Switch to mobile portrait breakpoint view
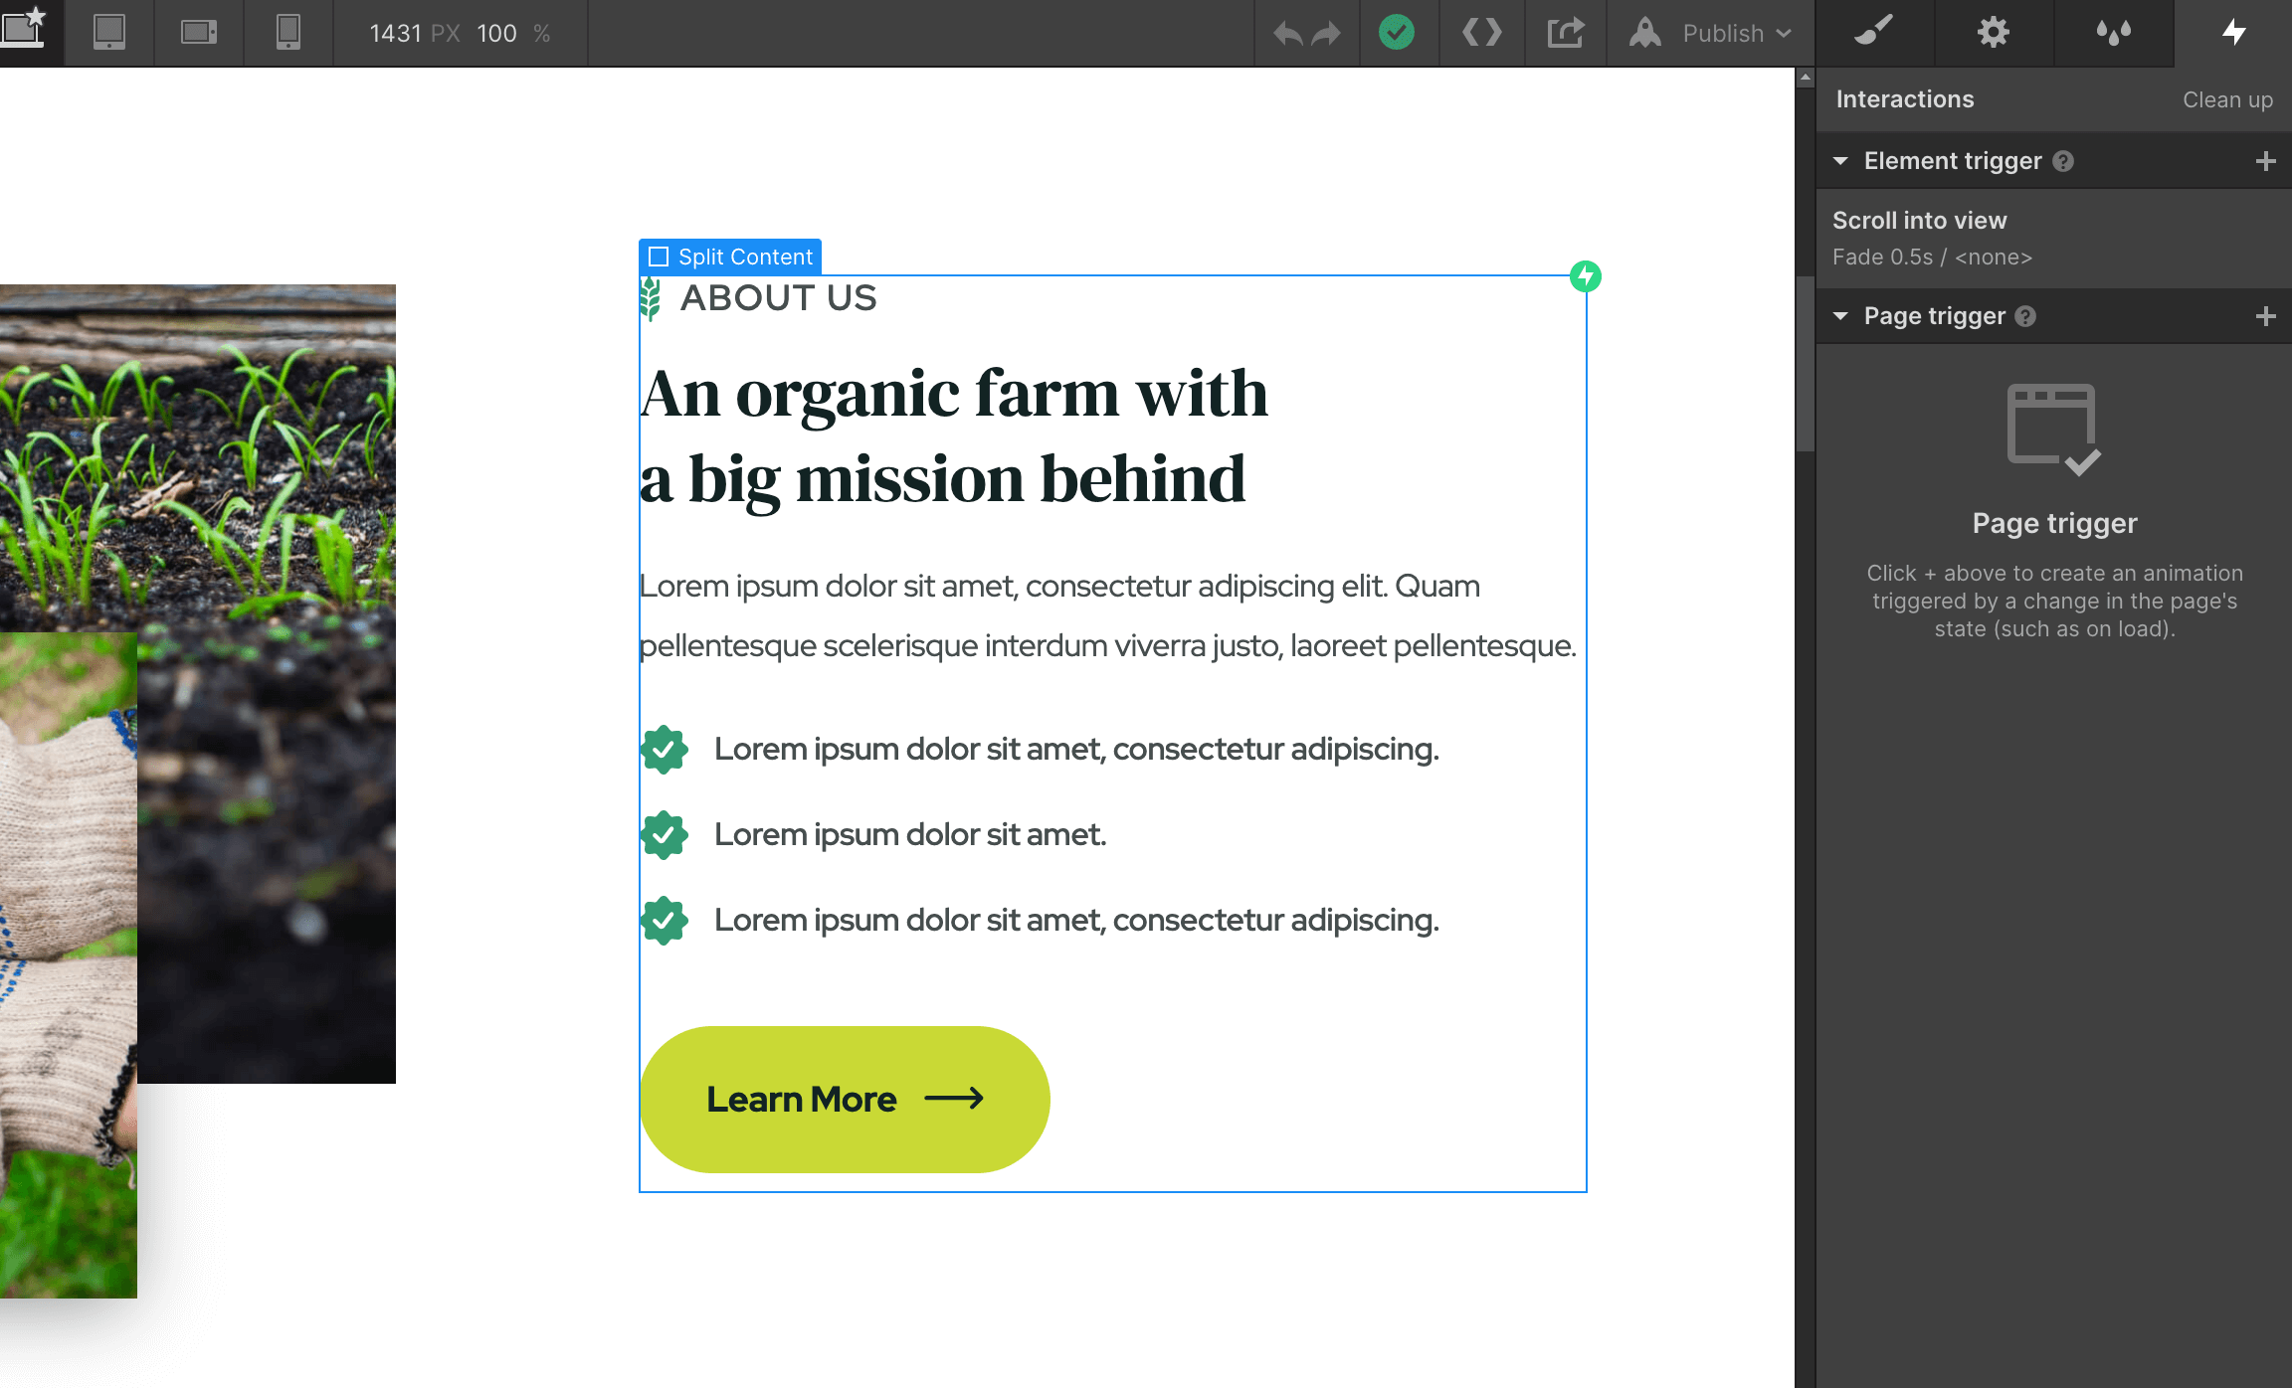2292x1388 pixels. [288, 33]
